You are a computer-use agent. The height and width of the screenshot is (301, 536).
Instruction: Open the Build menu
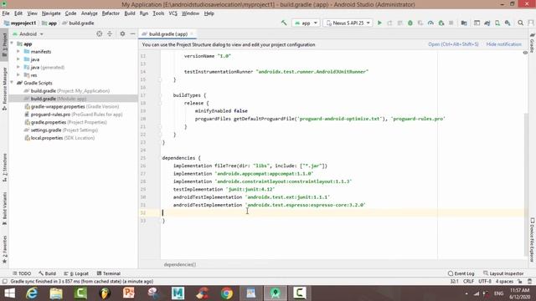click(130, 13)
